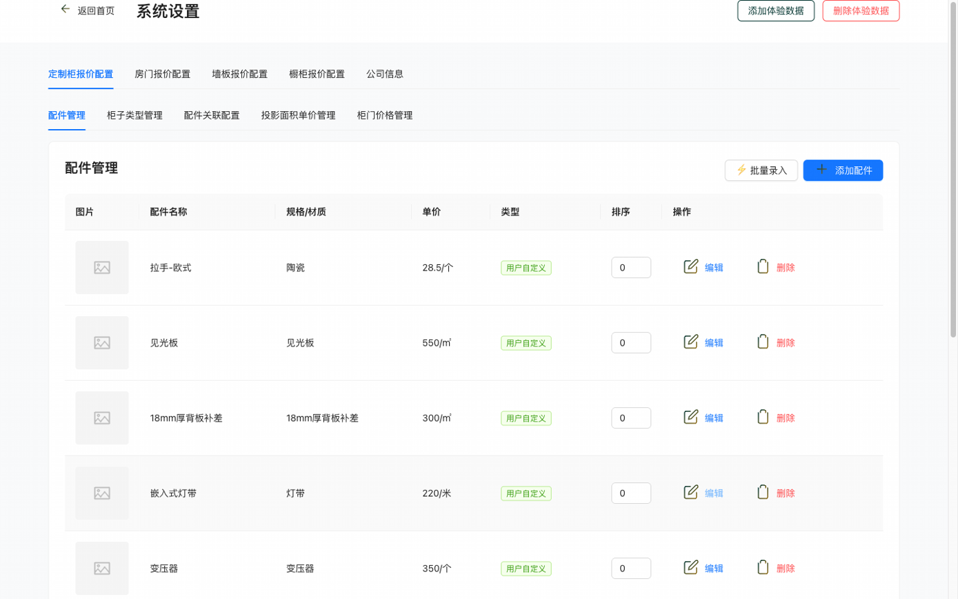958x599 pixels.
Task: Click 删除 link for 拉手-欧式
Action: click(x=786, y=268)
